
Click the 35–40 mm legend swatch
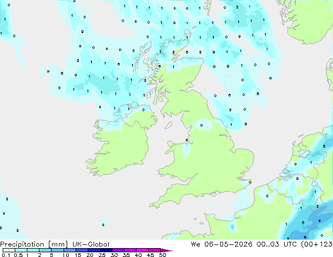tap(130, 250)
